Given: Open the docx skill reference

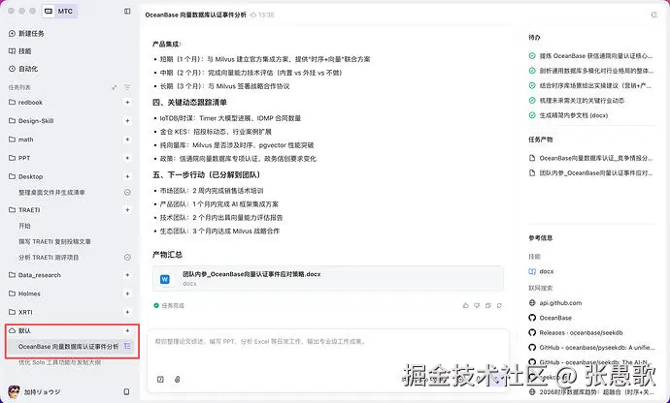Looking at the screenshot, I should click(541, 271).
